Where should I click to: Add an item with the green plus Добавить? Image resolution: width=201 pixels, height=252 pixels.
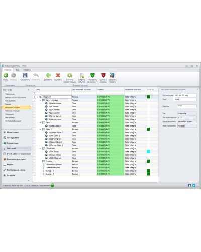[x=48, y=75]
